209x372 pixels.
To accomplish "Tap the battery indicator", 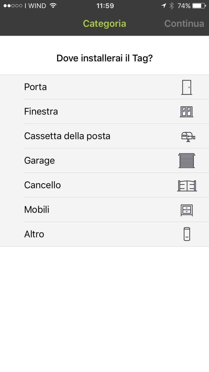I will (x=199, y=6).
